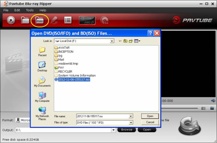Click the Load Disc icon in toolbar
The image size is (217, 143).
tap(11, 20)
